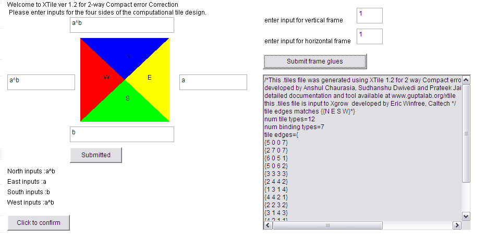Click inside the tiles file output text area
Screen dimensions: 487x240
click(x=363, y=148)
